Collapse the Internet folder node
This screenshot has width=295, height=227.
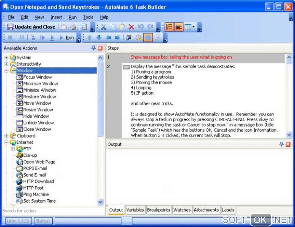click(x=6, y=142)
